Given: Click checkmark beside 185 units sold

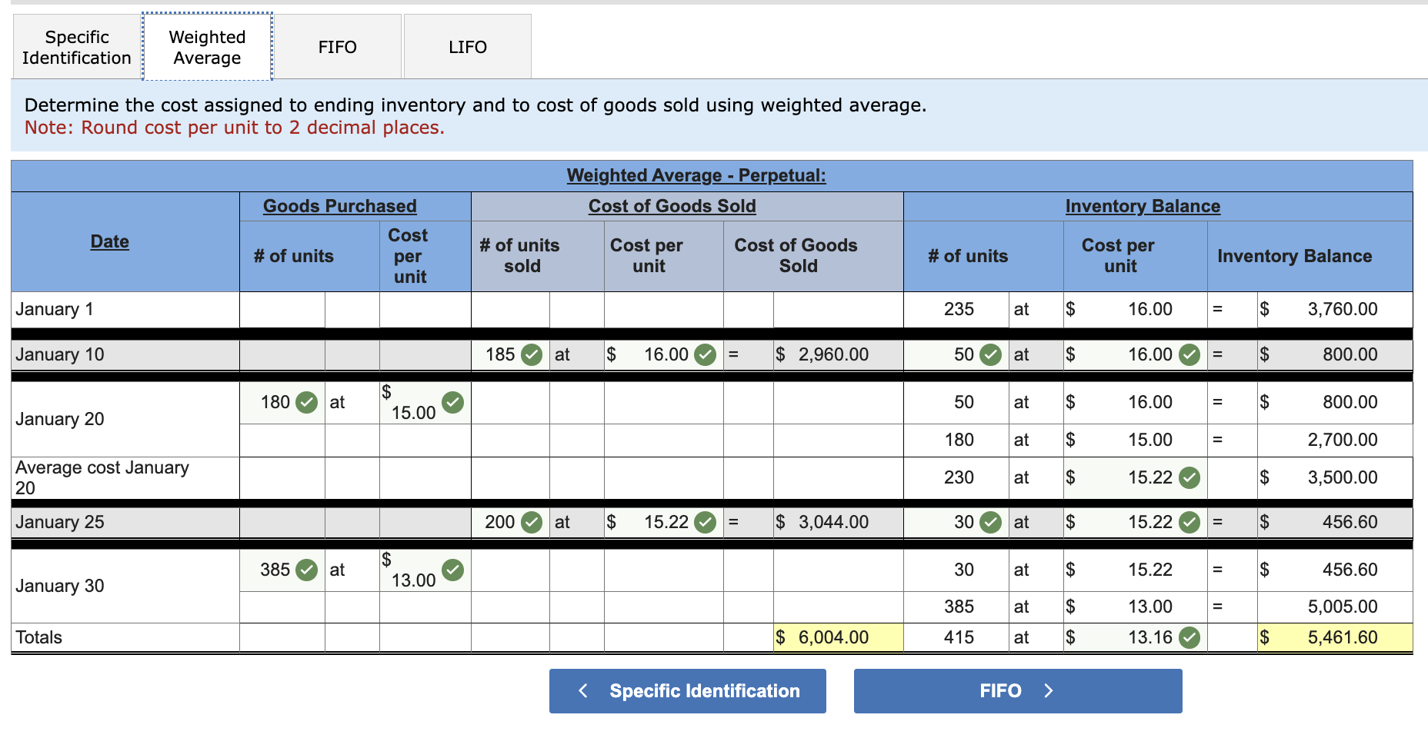Looking at the screenshot, I should click(x=532, y=354).
